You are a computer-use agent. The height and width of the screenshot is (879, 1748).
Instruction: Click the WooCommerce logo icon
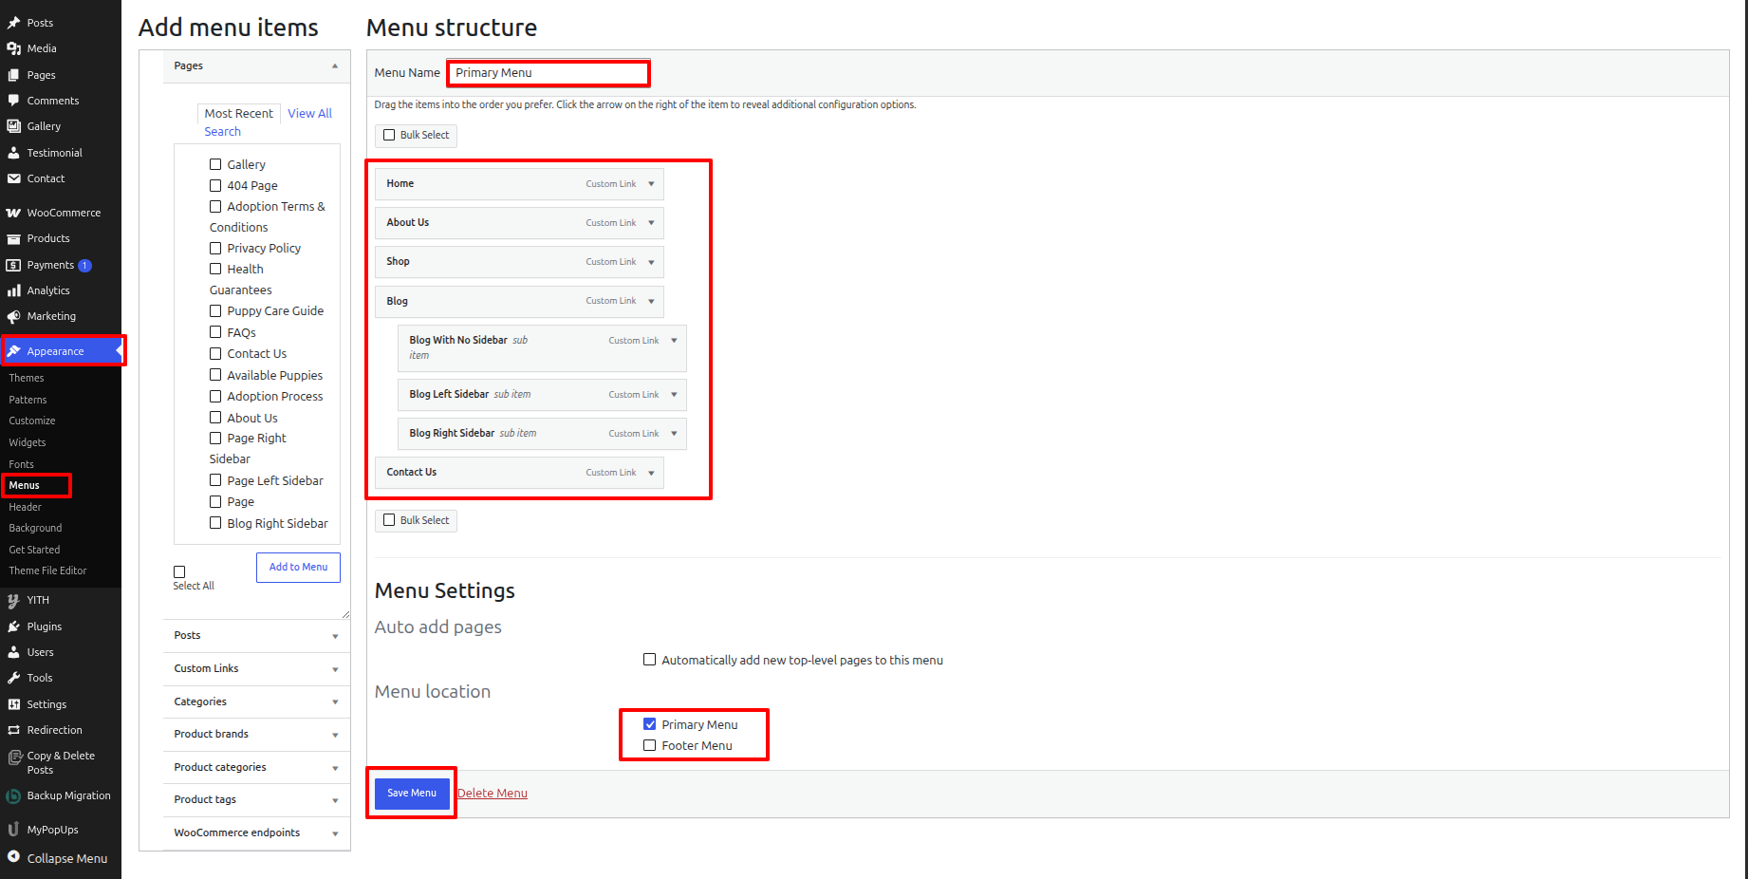(x=13, y=213)
